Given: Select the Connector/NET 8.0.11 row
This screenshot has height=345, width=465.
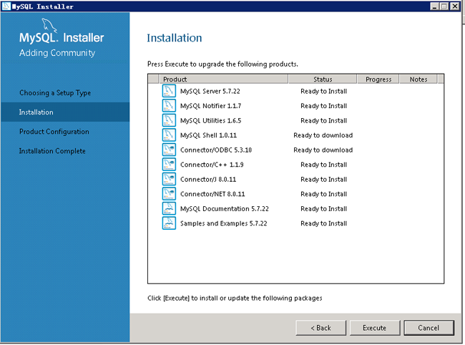Looking at the screenshot, I should click(x=295, y=194).
